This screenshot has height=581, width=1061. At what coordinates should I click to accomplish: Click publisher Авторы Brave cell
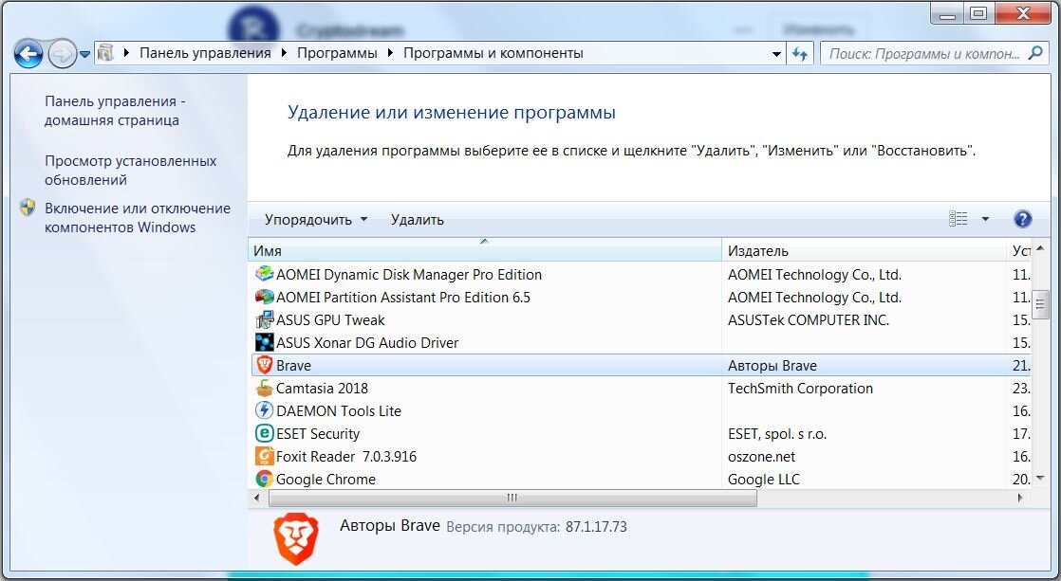(772, 366)
